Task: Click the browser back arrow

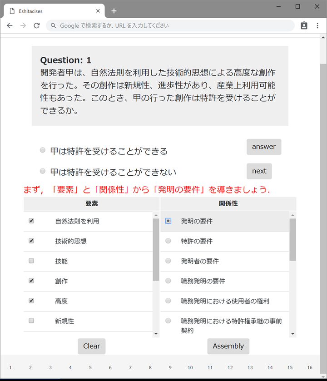Action: click(10, 25)
